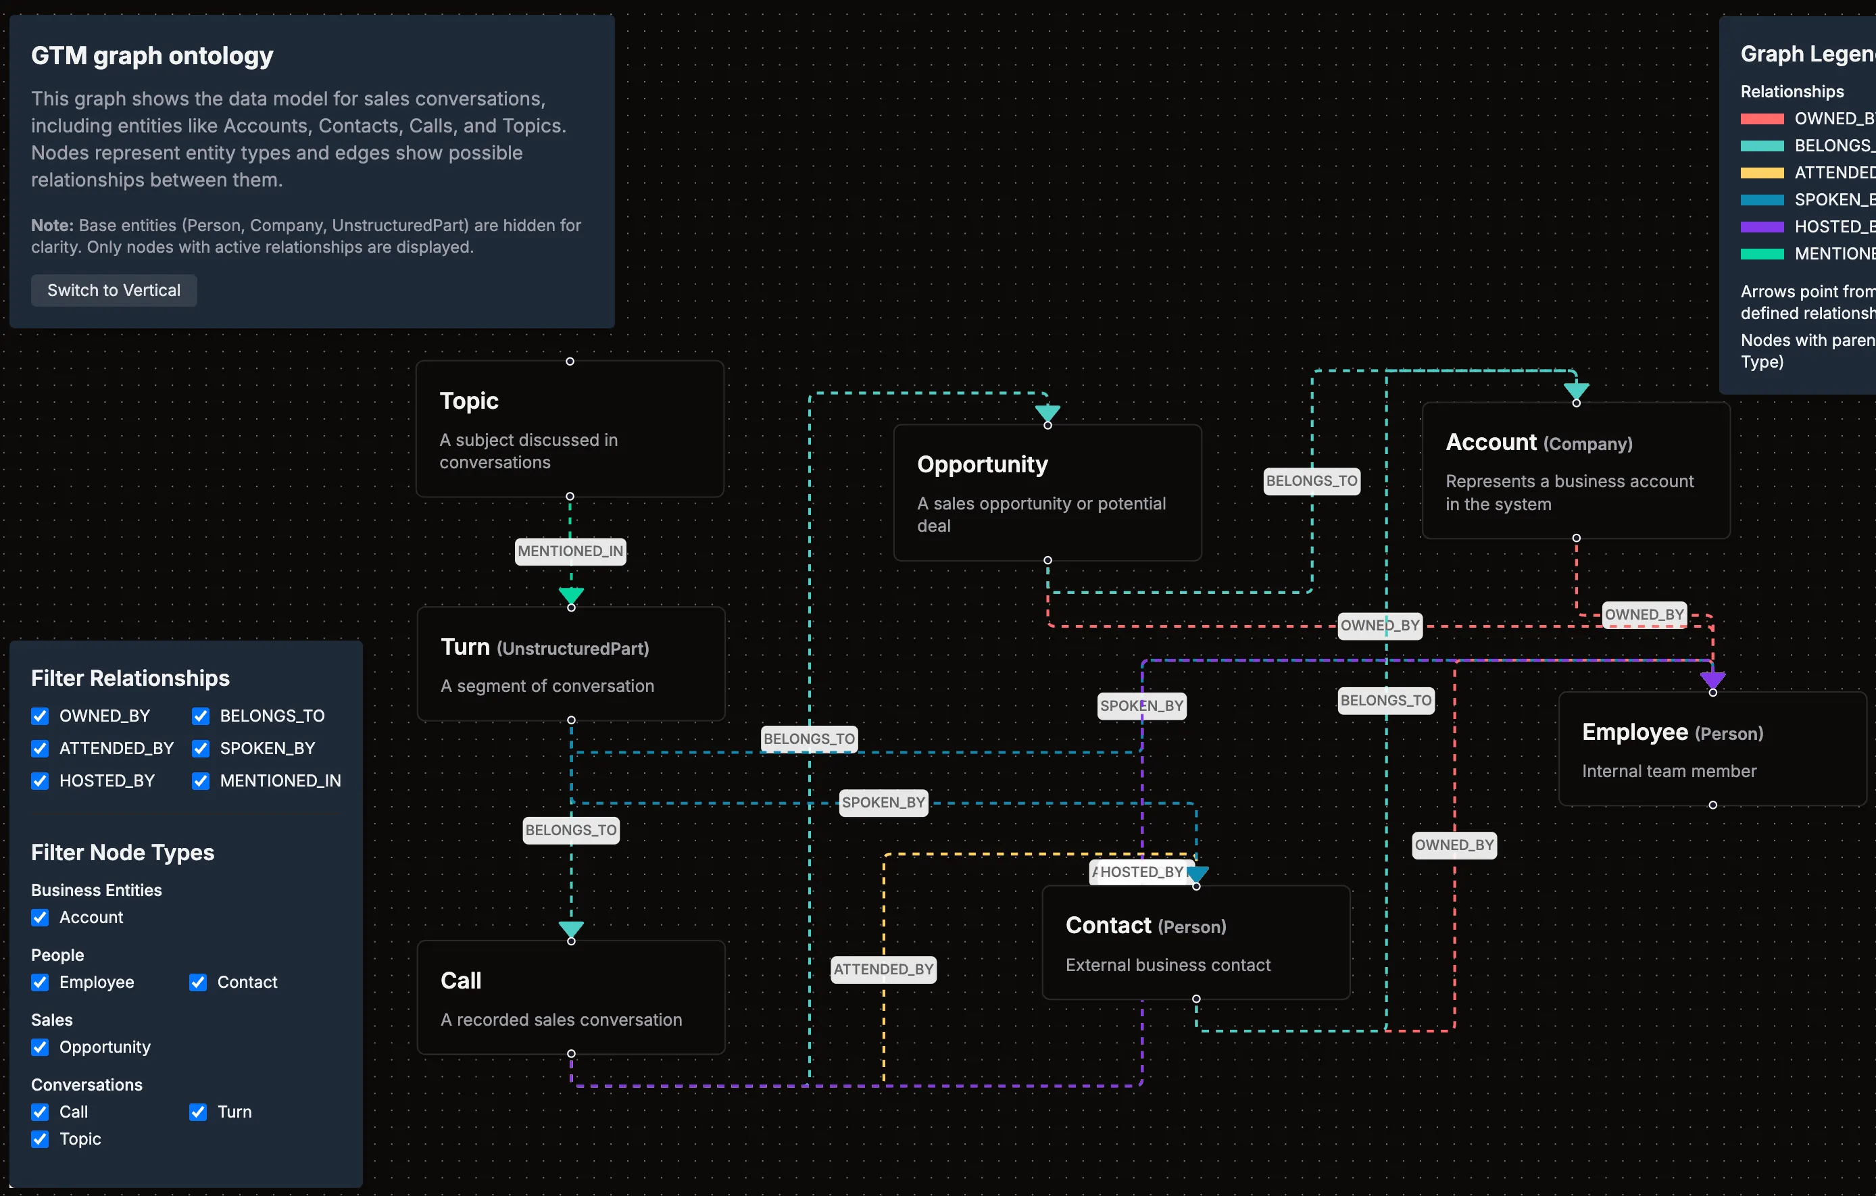Click the OWNED_BY red swatch in legend

pos(1762,118)
